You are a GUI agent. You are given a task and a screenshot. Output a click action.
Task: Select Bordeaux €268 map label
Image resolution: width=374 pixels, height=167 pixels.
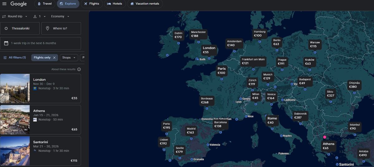(207, 100)
